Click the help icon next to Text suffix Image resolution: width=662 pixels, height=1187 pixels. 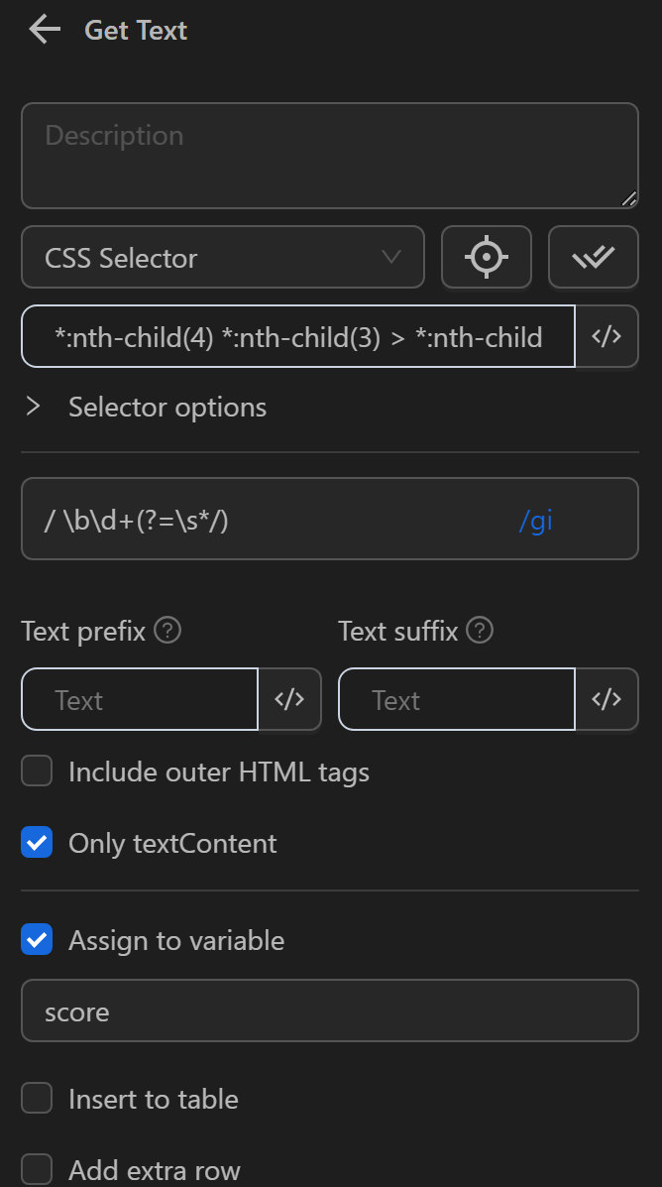tap(479, 631)
